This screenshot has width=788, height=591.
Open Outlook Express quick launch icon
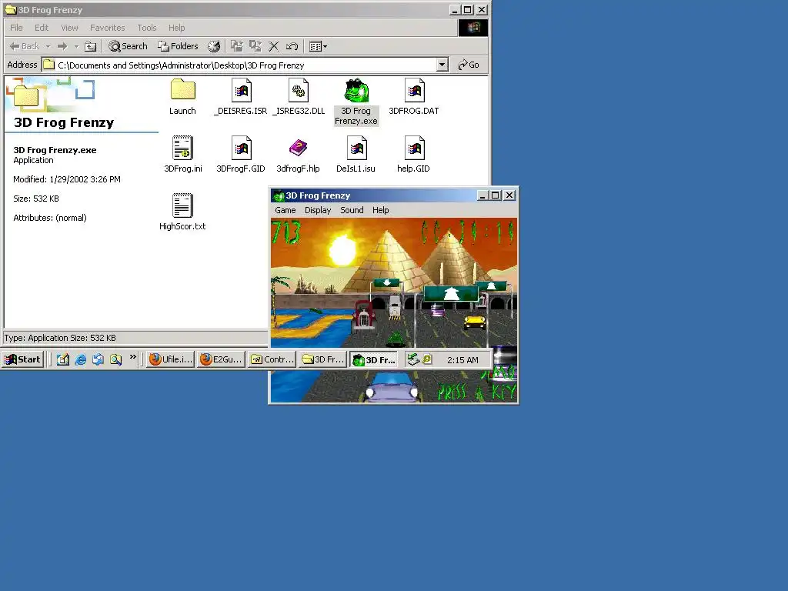click(x=98, y=359)
